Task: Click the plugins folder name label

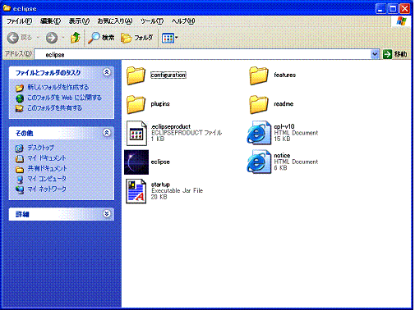Action: (x=160, y=104)
